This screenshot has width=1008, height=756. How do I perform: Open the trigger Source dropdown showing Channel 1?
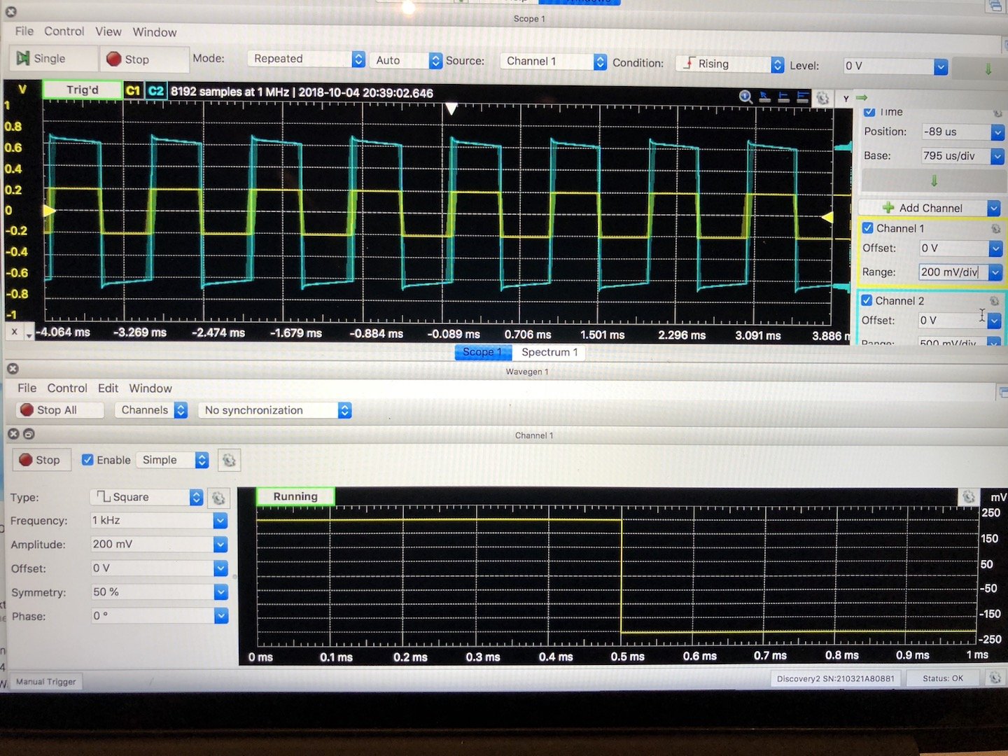point(554,62)
